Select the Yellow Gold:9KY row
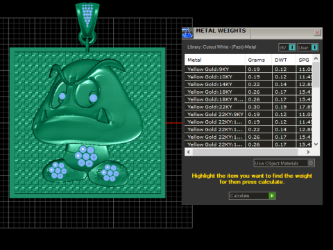Screen dimensions: 333x250 tap(248, 69)
